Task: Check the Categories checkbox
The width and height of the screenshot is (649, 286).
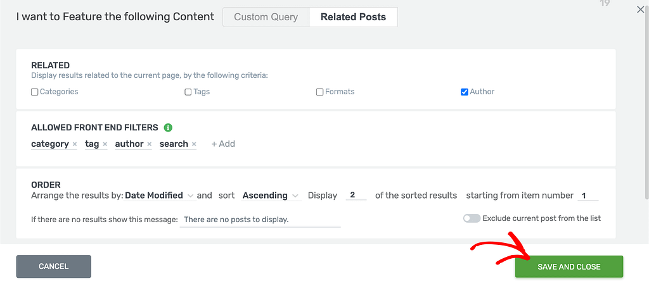Action: pyautogui.click(x=35, y=92)
